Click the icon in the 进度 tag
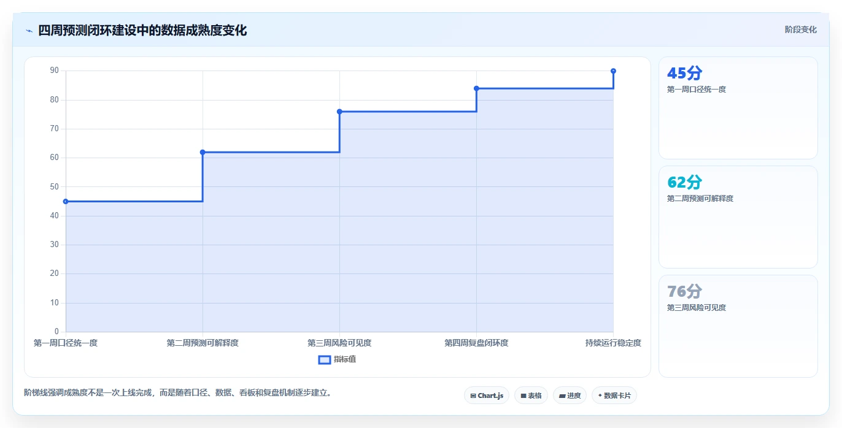 (562, 396)
